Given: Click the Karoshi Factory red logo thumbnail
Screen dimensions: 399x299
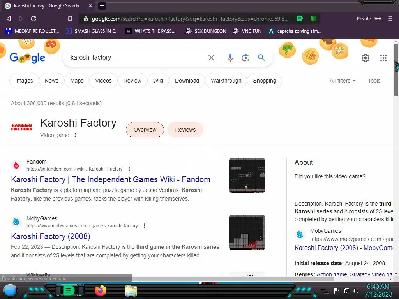Looking at the screenshot, I should pos(22,127).
